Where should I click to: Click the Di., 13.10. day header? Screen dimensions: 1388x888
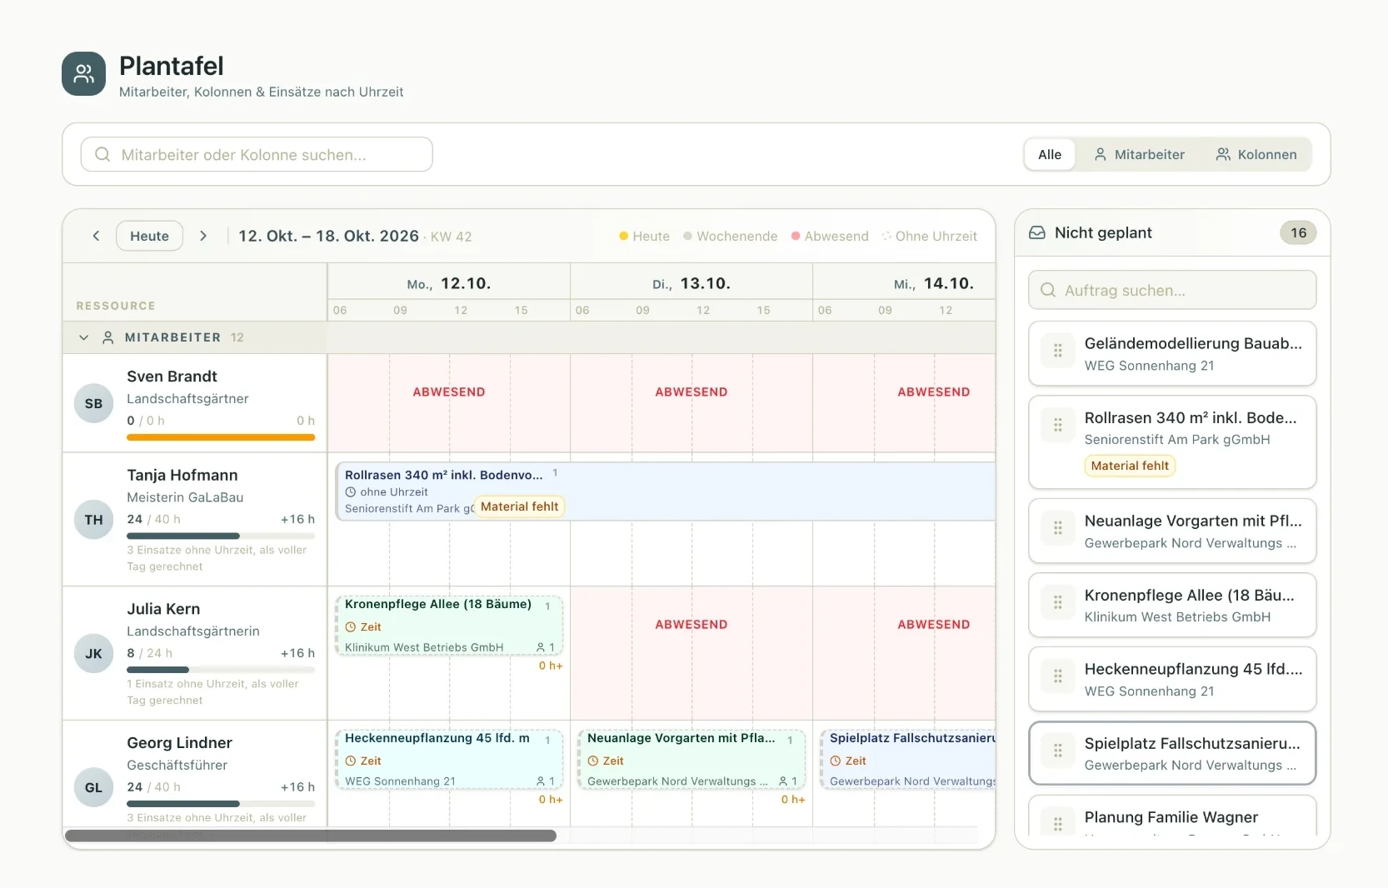[692, 283]
